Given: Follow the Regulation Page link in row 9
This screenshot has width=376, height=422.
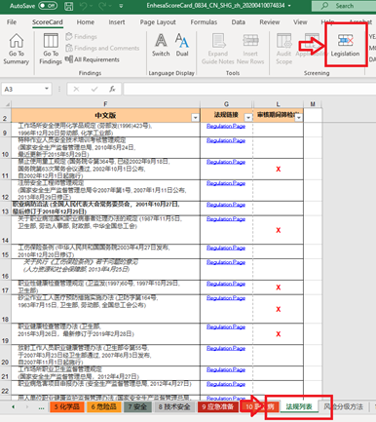Looking at the screenshot, I should 226,126.
